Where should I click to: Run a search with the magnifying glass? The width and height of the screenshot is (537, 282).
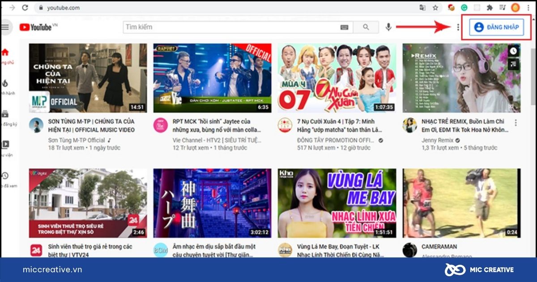pyautogui.click(x=366, y=27)
